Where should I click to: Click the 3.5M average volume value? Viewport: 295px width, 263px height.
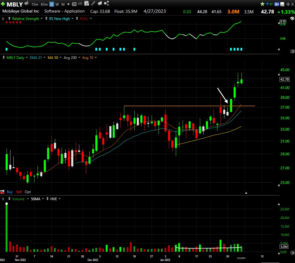[x=249, y=12]
